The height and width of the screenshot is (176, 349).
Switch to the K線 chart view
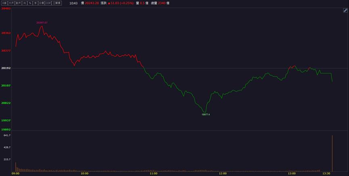[x=5, y=3]
